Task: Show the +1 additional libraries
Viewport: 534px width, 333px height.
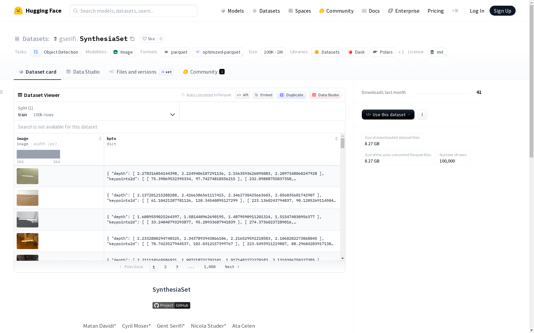Action: coord(401,52)
